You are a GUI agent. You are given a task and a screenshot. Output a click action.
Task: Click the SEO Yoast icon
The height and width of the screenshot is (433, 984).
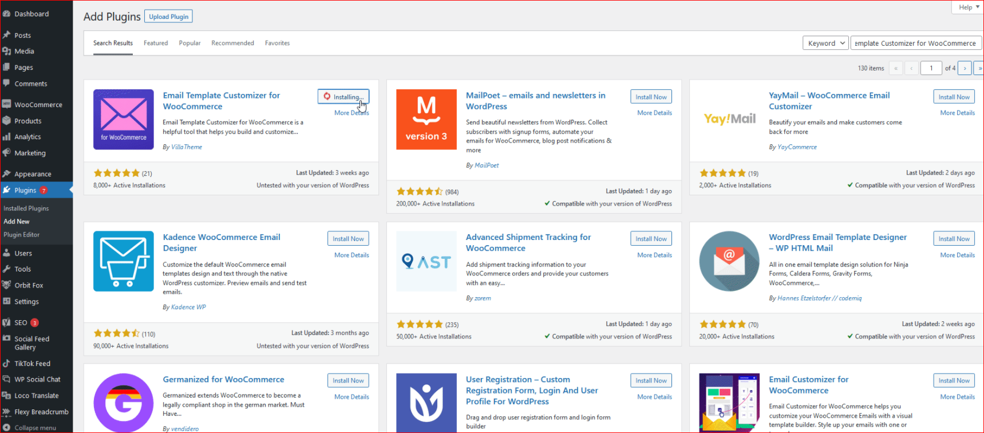pos(6,322)
